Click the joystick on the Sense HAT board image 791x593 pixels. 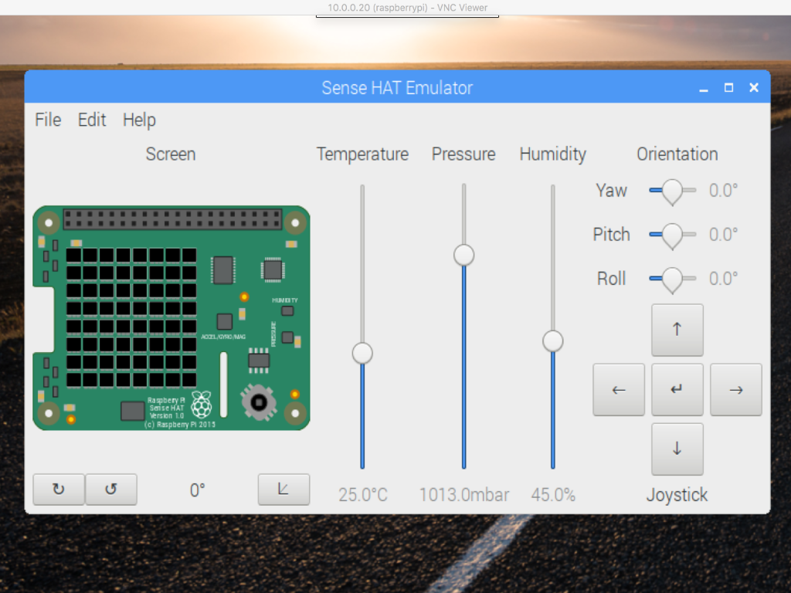(x=259, y=402)
